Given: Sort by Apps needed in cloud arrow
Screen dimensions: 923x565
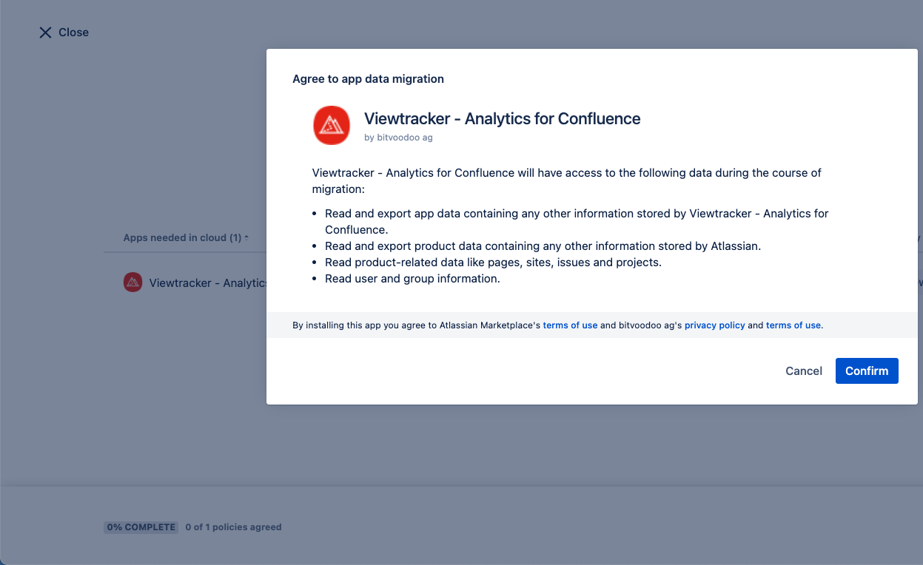Looking at the screenshot, I should pos(246,238).
